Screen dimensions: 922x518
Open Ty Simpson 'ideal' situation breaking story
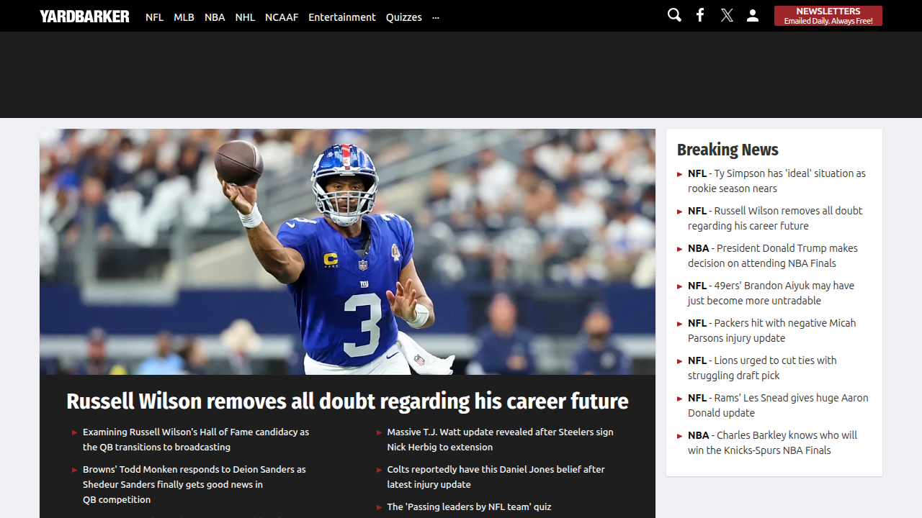[x=776, y=181]
